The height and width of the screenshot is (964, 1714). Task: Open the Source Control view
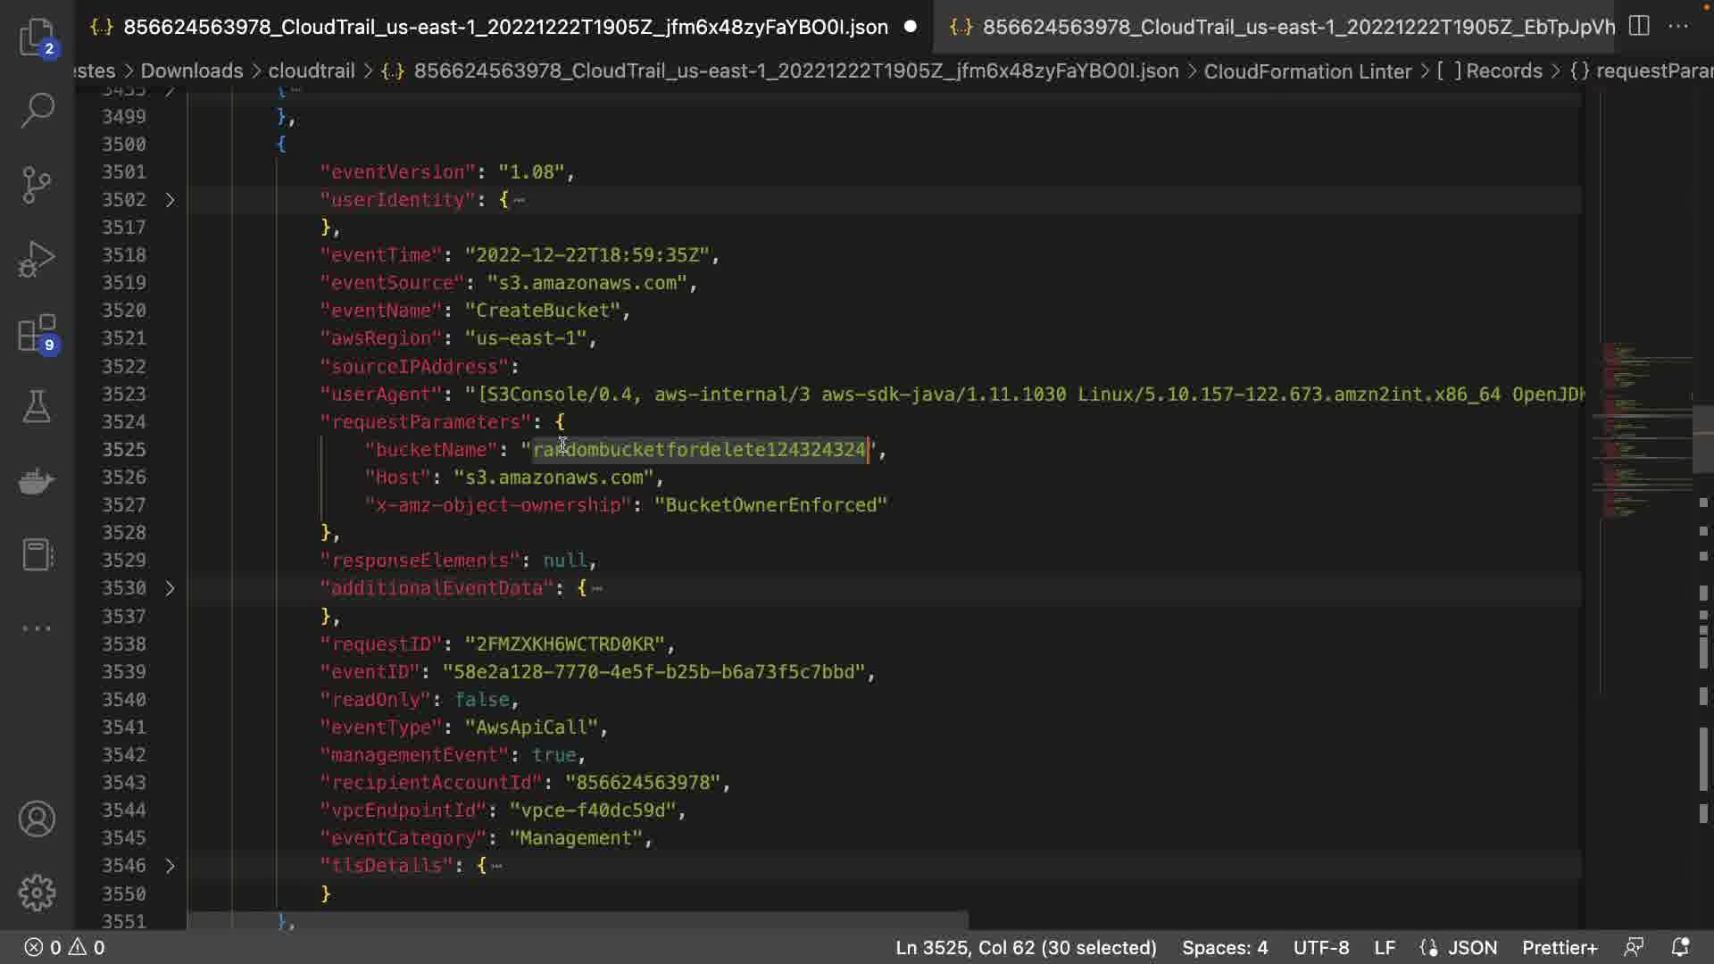pyautogui.click(x=37, y=185)
